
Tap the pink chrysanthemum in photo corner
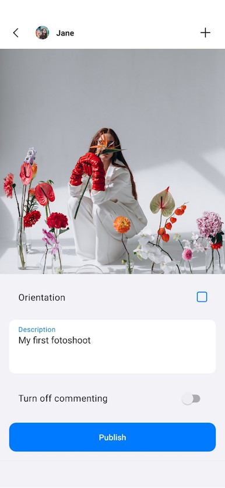pyautogui.click(x=209, y=224)
